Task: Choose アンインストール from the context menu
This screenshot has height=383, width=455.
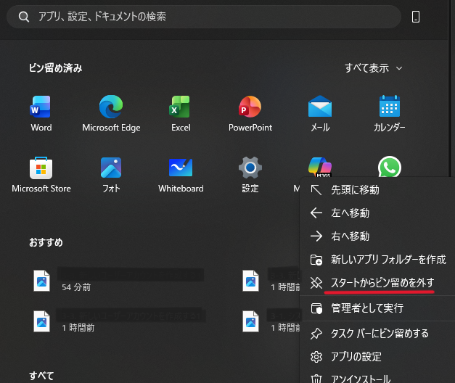Action: click(x=377, y=378)
